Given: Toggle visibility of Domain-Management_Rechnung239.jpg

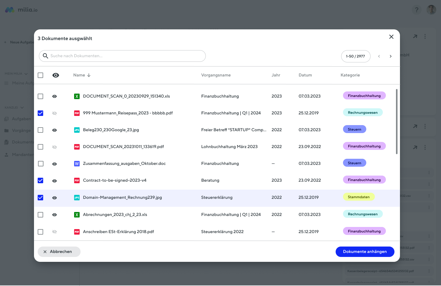Looking at the screenshot, I should click(x=55, y=198).
